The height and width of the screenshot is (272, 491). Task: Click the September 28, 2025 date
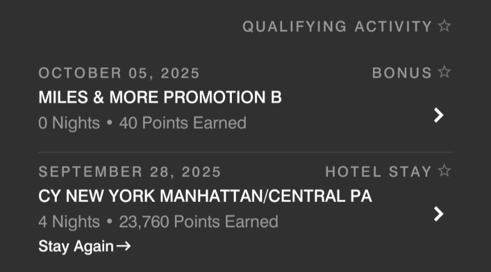point(130,171)
